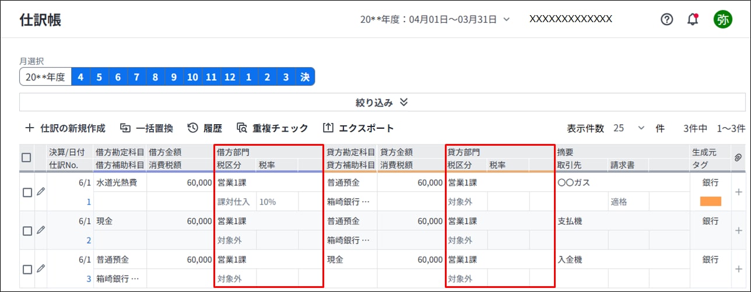
Task: Open journal number 1 link
Action: 89,202
